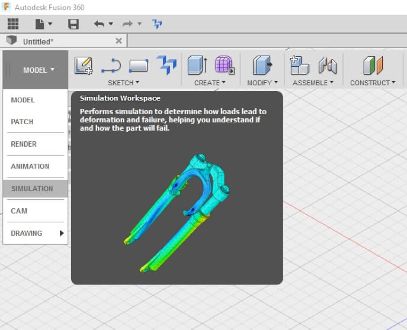Image resolution: width=407 pixels, height=330 pixels.
Task: Click the Extrude tool icon
Action: pos(197,65)
